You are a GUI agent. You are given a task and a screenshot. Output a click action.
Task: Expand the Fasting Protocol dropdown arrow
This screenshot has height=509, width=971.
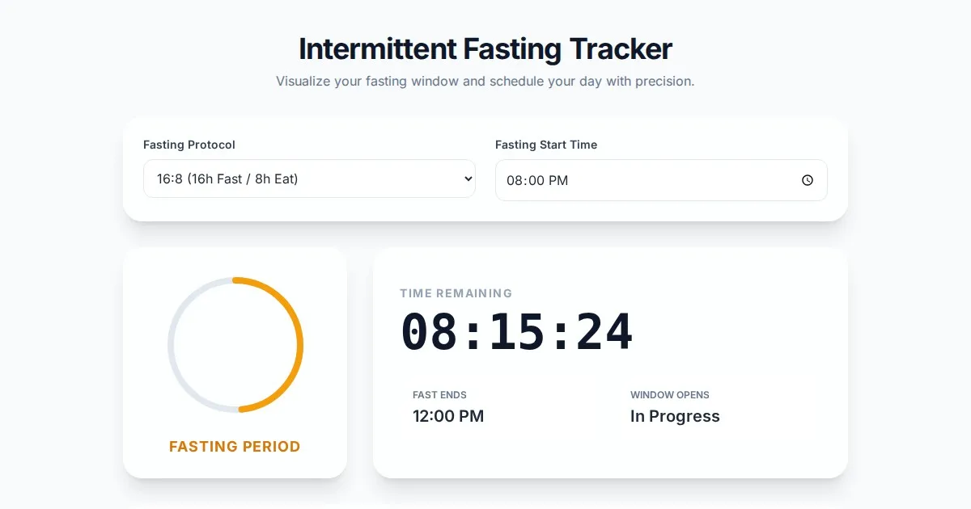[468, 179]
